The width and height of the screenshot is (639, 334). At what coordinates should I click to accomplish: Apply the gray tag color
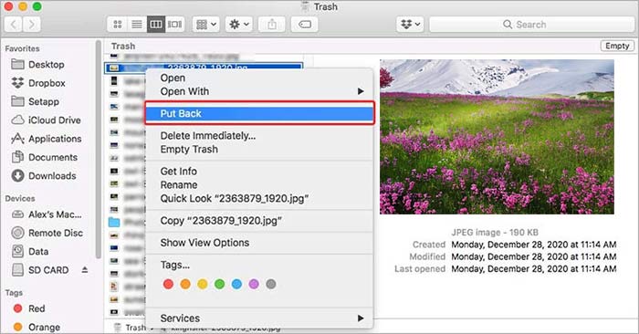point(270,284)
